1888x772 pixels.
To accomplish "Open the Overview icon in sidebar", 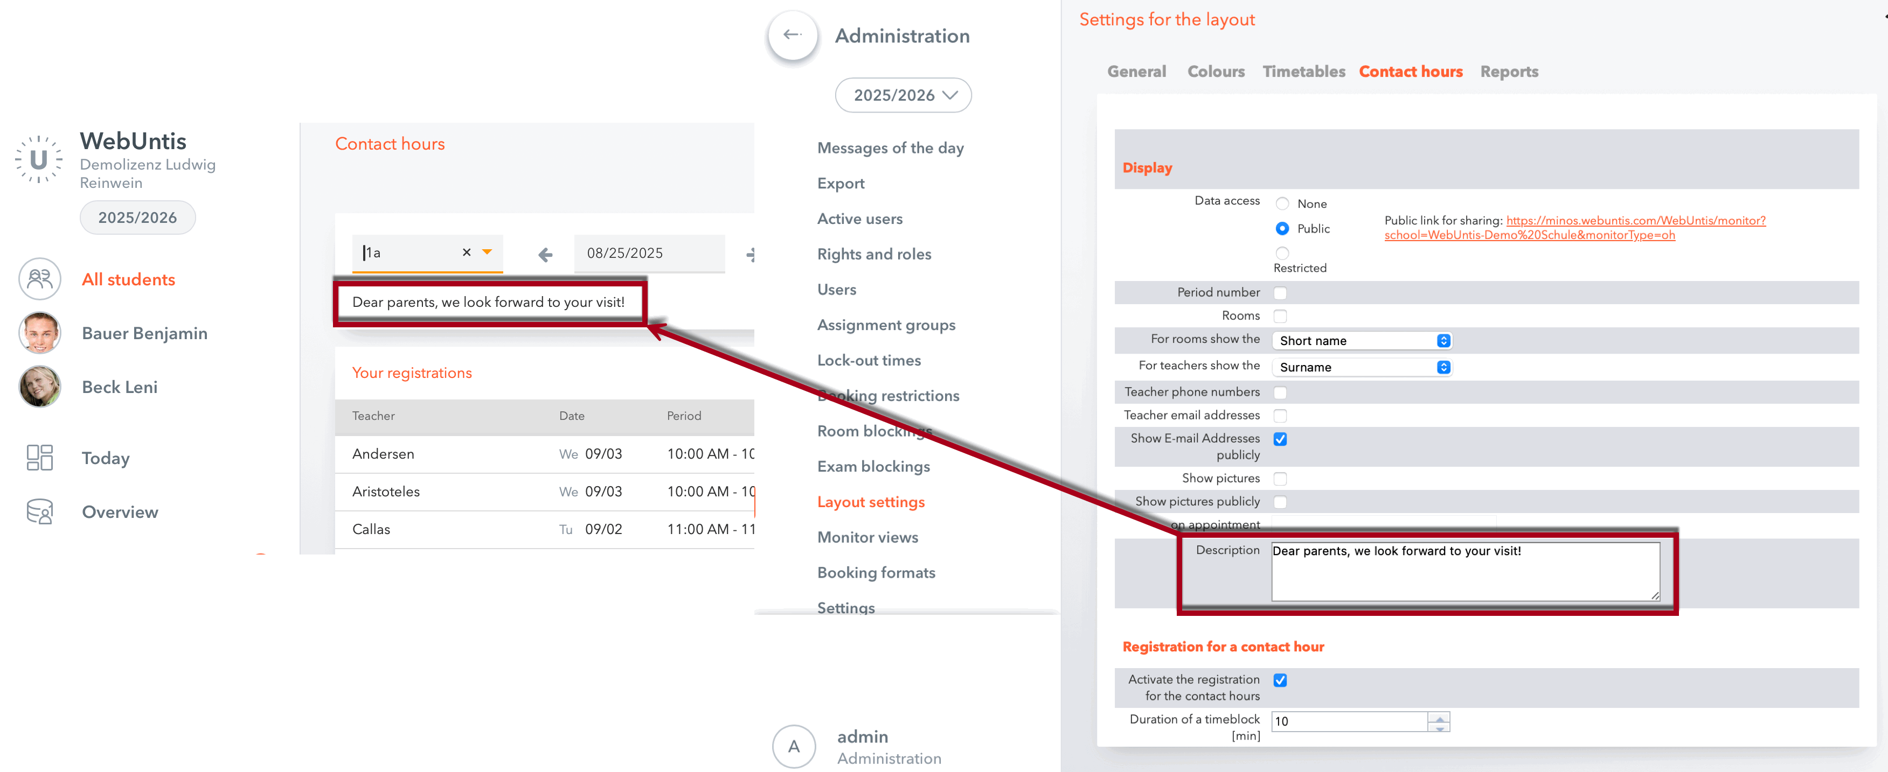I will 39,512.
